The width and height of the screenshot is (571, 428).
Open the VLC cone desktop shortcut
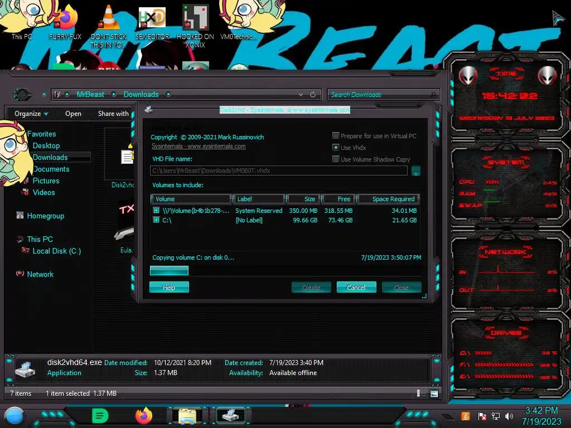coord(109,26)
